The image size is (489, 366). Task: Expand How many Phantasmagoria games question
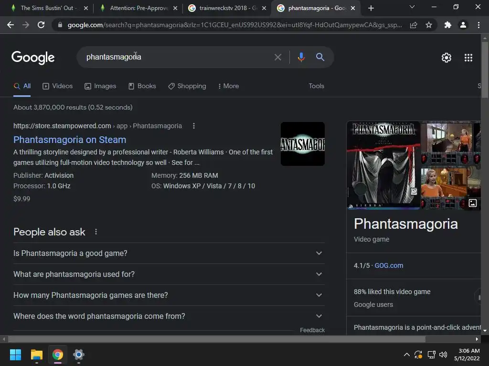tap(169, 295)
